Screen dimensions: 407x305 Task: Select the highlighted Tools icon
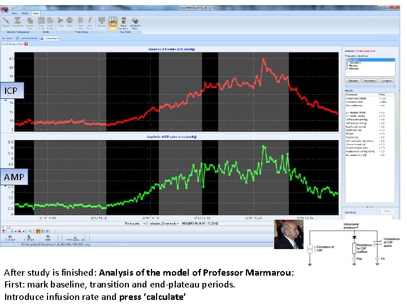pyautogui.click(x=113, y=23)
